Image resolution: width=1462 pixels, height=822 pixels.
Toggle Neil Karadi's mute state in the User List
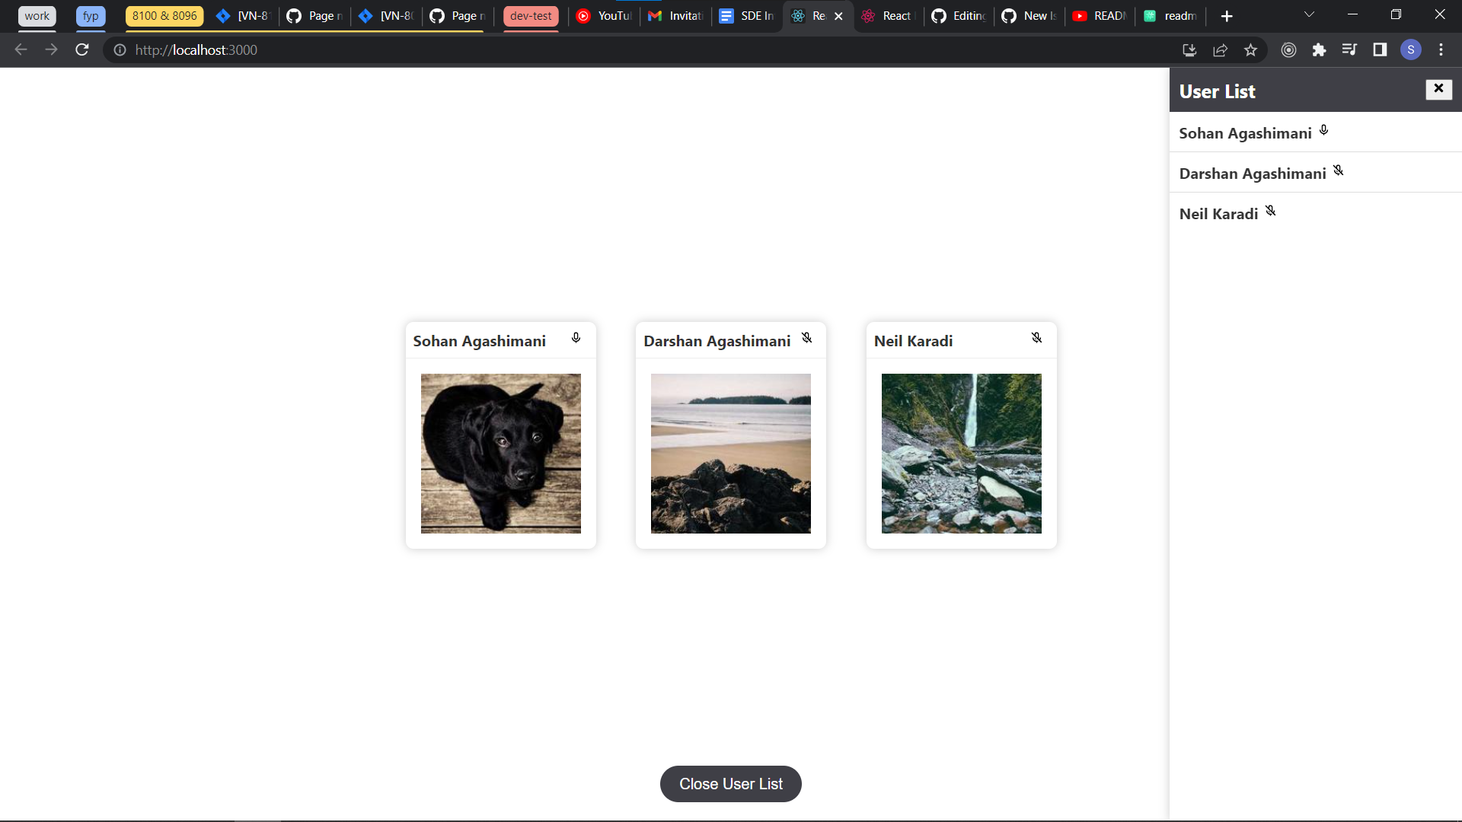1270,210
